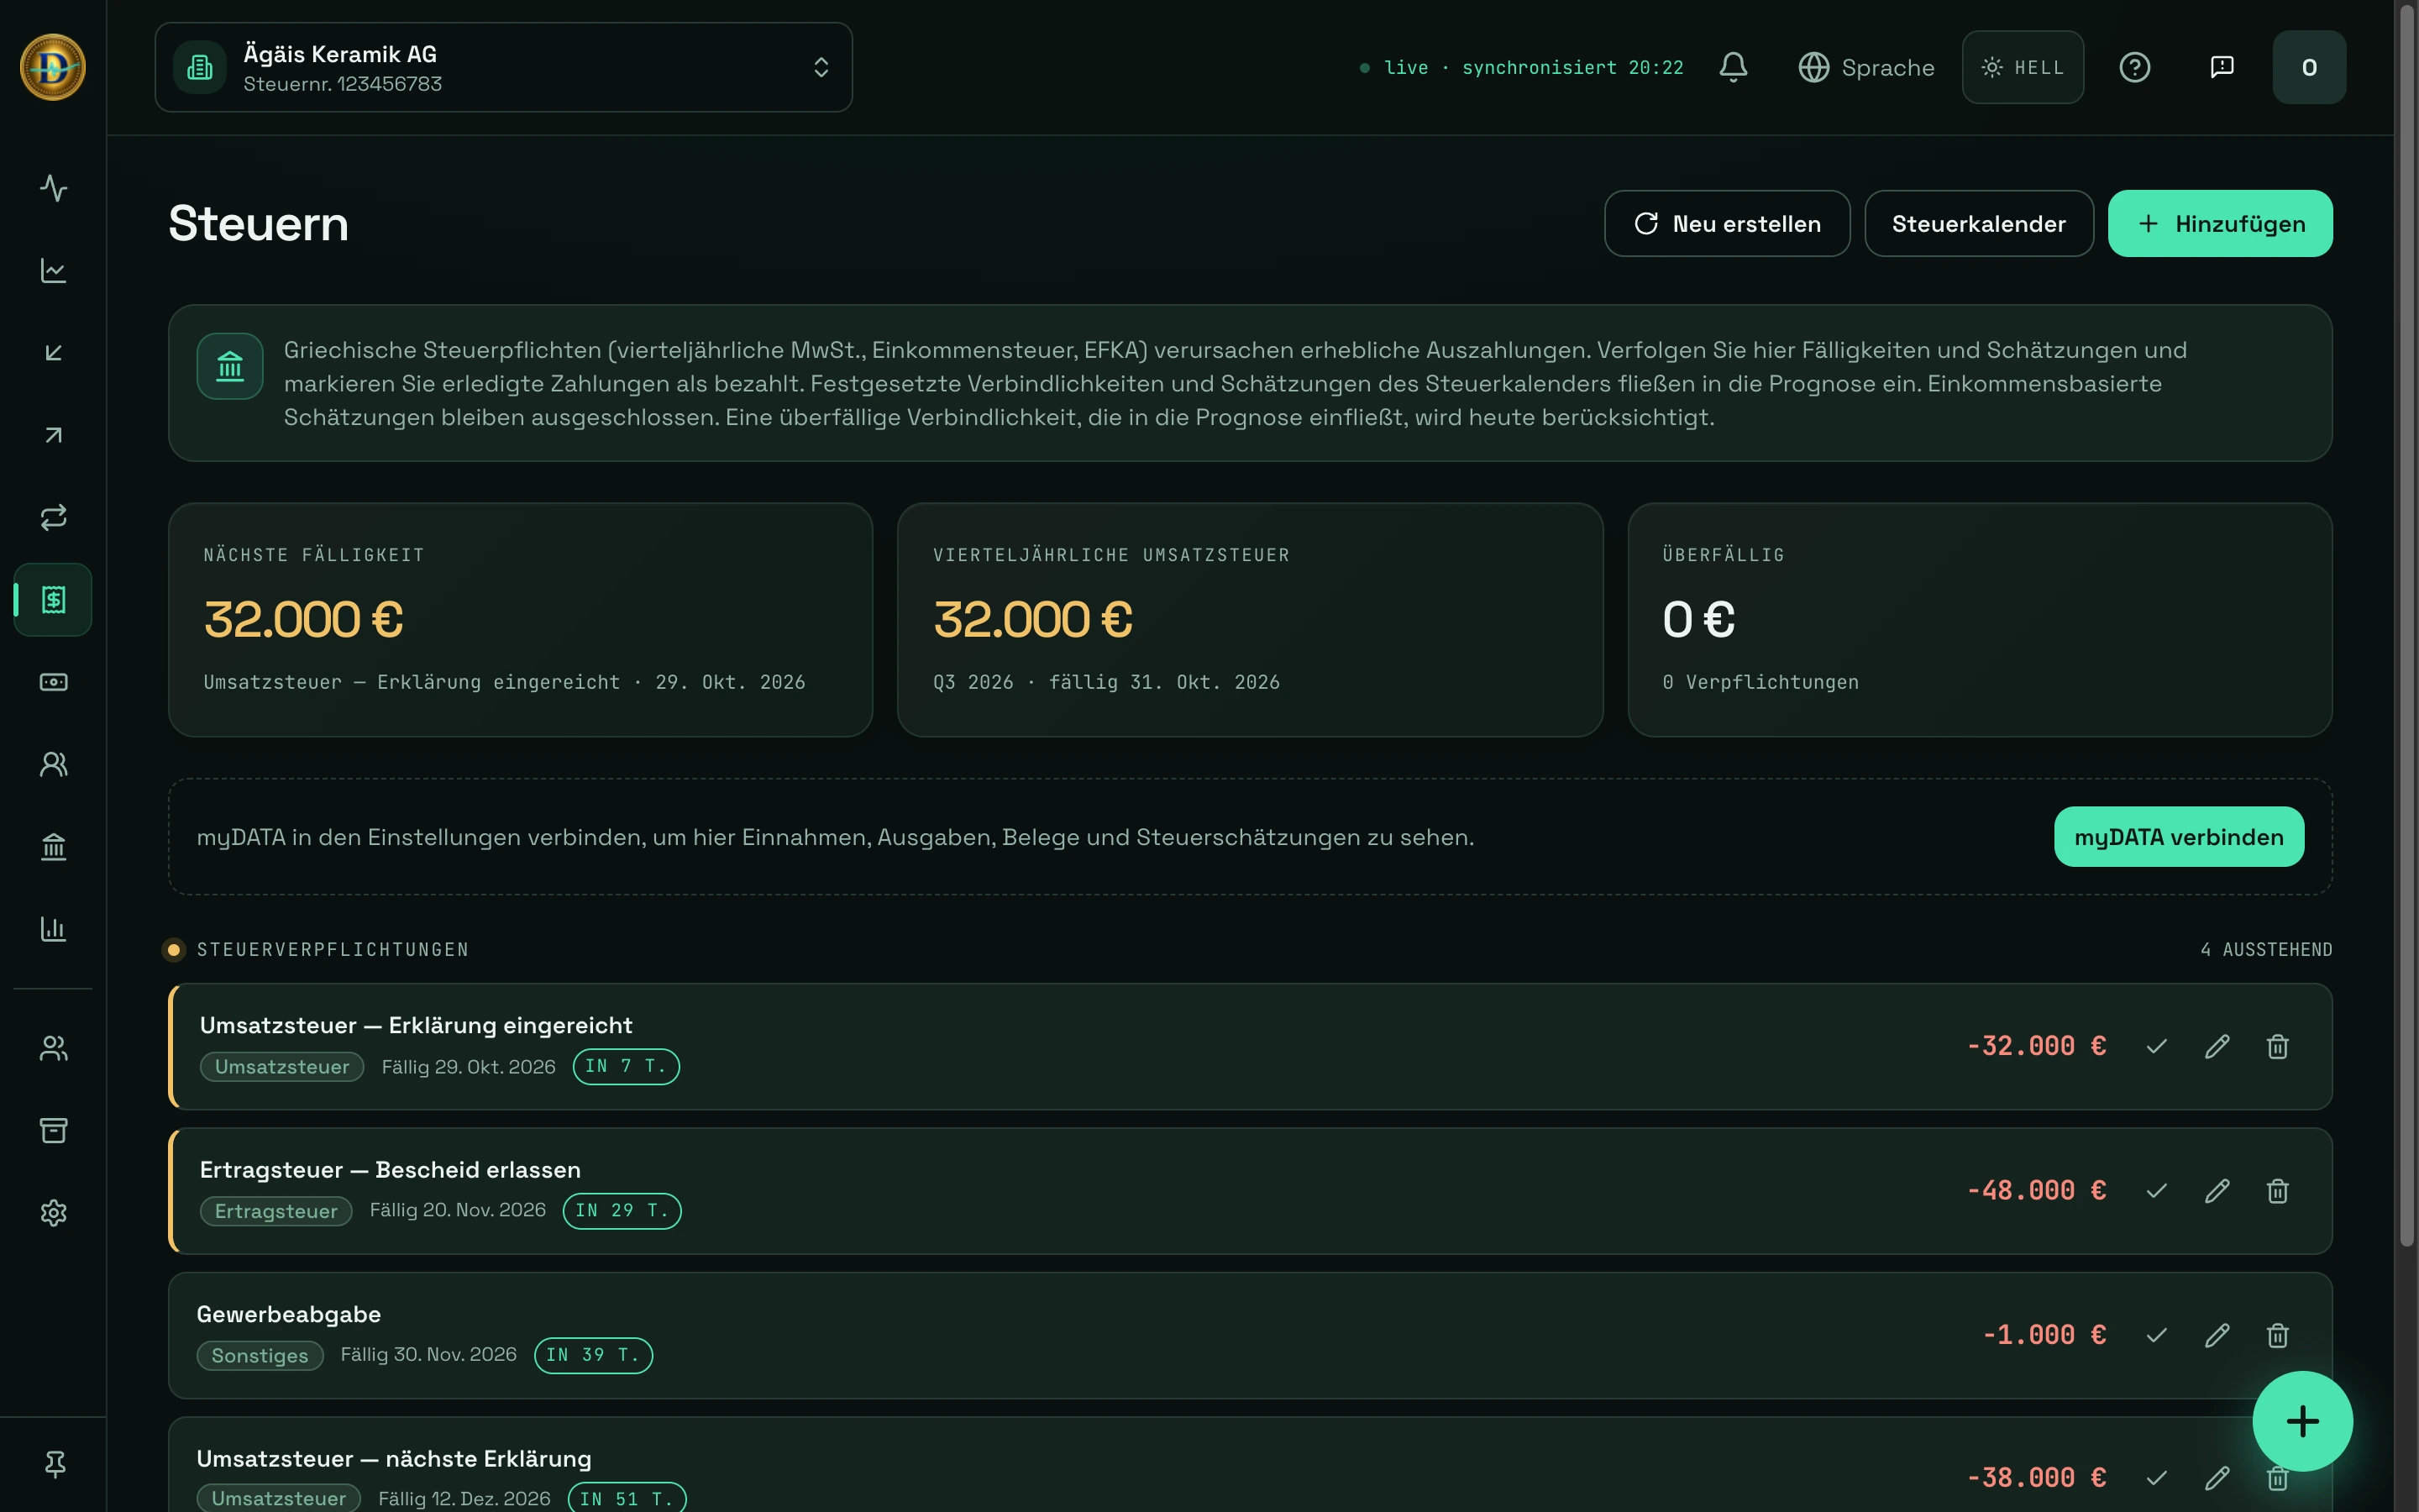Click the app logo in sidebar
This screenshot has height=1512, width=2419.
click(x=53, y=67)
